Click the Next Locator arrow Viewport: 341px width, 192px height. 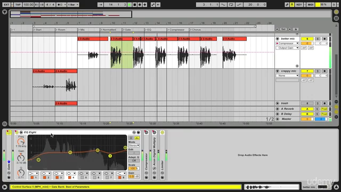289,29
